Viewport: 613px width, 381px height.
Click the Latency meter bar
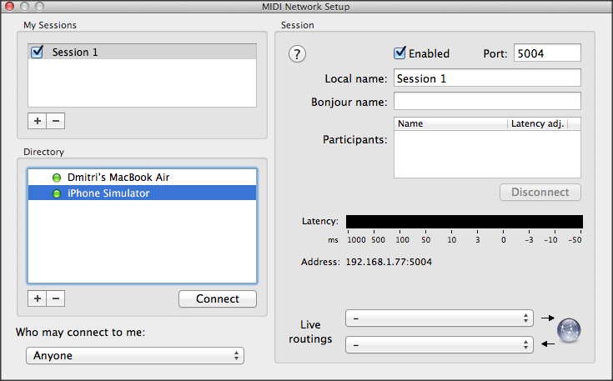(464, 221)
